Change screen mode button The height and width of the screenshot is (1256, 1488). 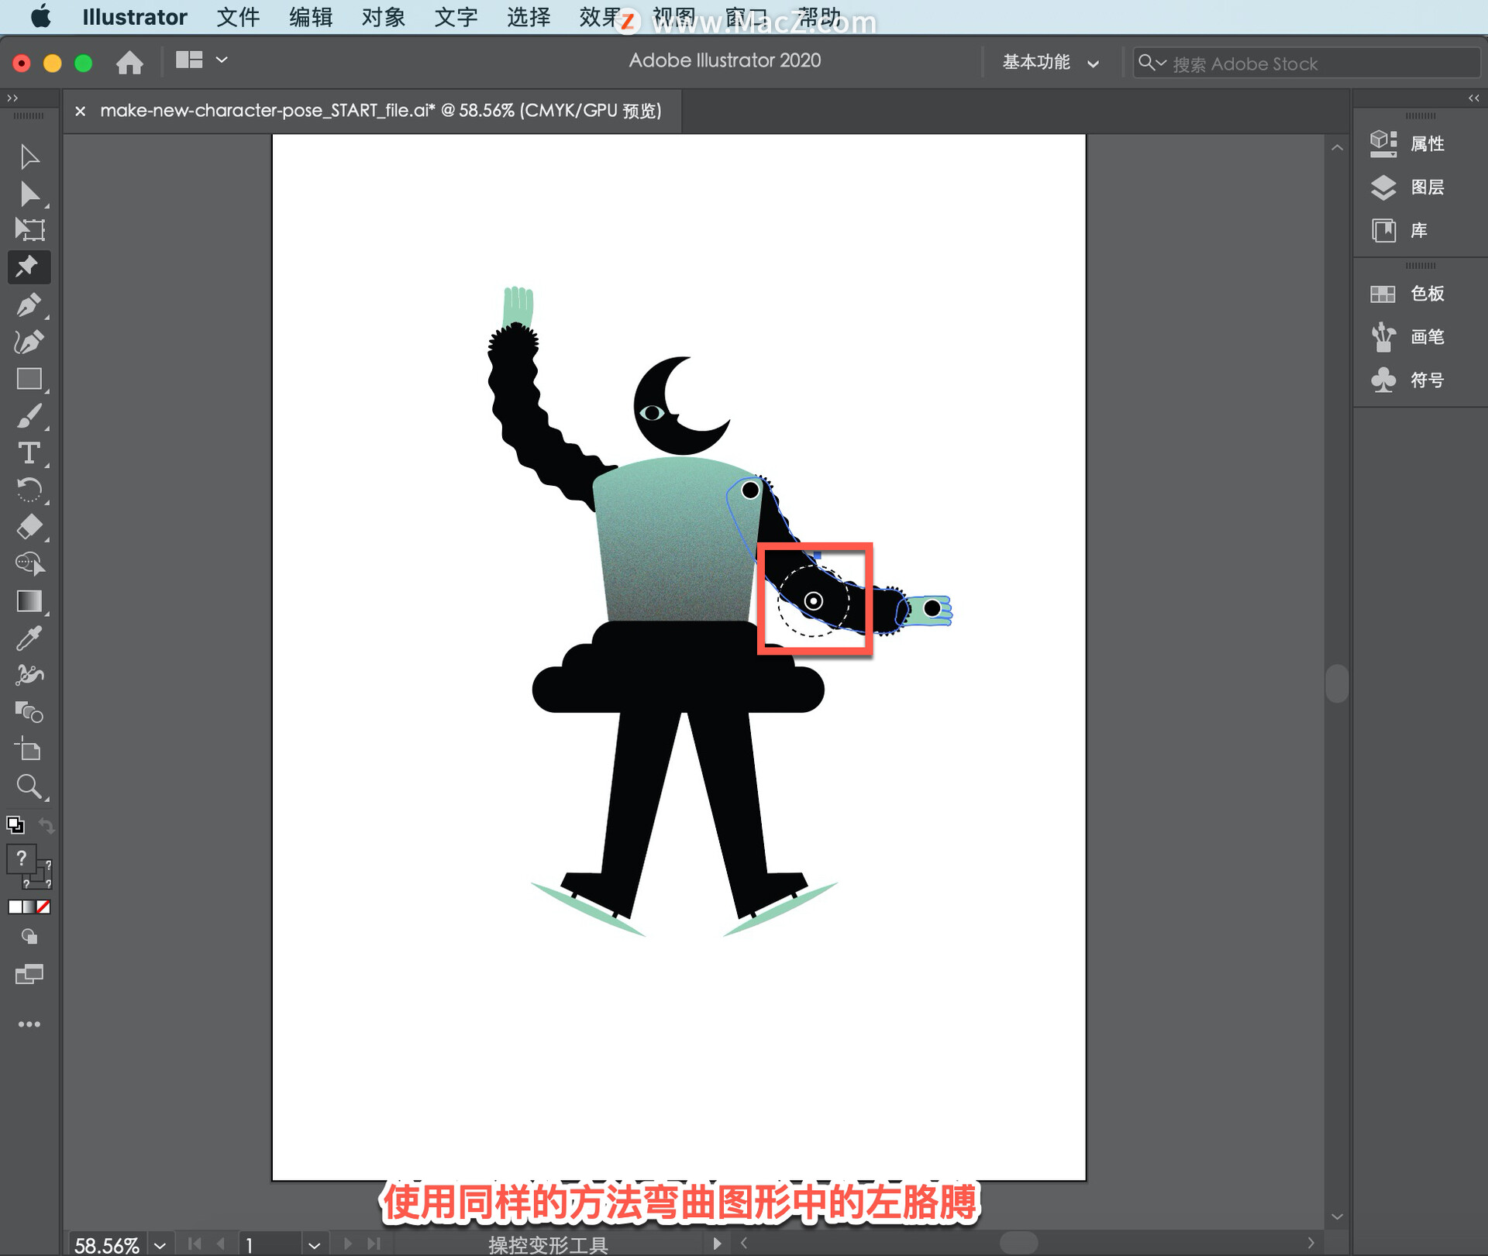29,975
